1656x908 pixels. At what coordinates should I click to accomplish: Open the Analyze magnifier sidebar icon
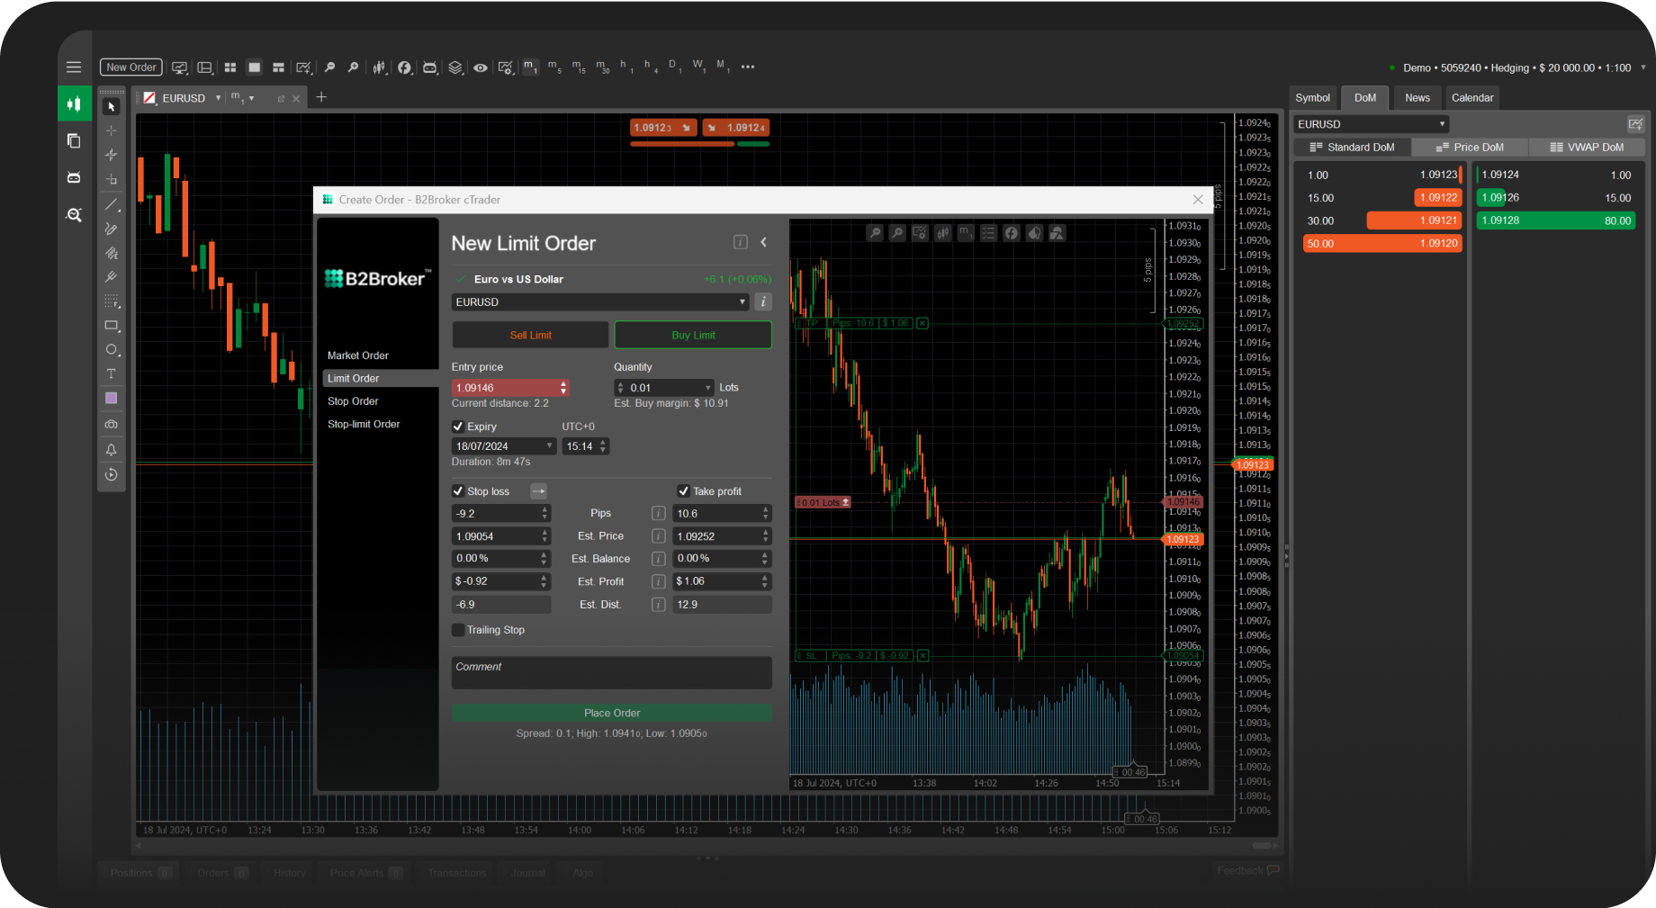(74, 215)
